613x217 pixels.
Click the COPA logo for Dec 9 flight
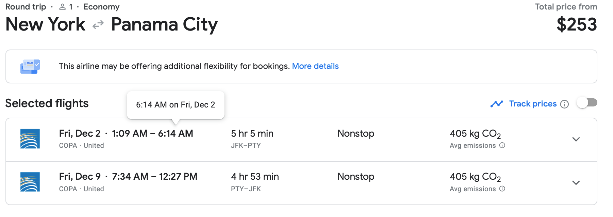click(30, 182)
